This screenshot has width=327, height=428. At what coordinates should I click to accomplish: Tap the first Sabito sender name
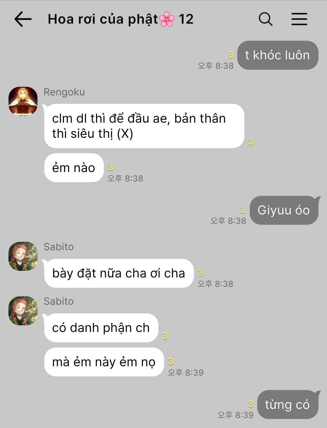click(x=59, y=247)
